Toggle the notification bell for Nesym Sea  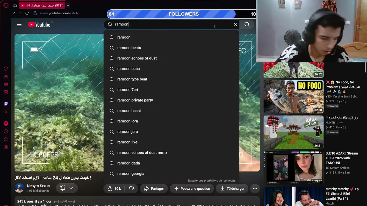click(x=67, y=188)
